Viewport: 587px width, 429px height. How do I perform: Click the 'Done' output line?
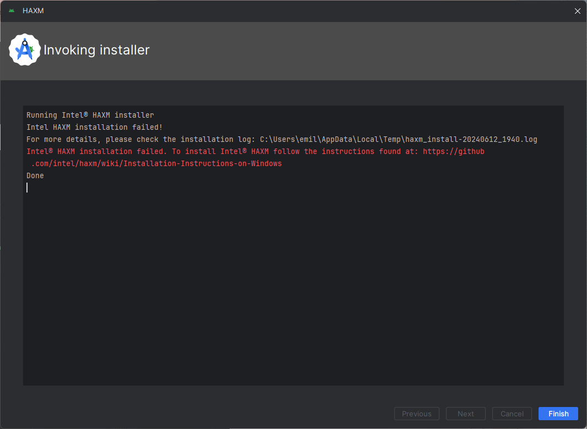pos(35,175)
